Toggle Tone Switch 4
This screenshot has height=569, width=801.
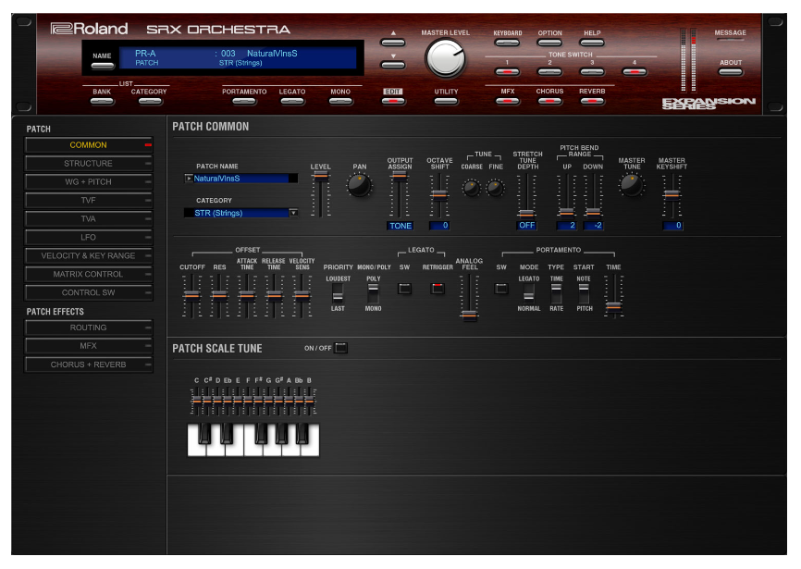click(x=635, y=72)
